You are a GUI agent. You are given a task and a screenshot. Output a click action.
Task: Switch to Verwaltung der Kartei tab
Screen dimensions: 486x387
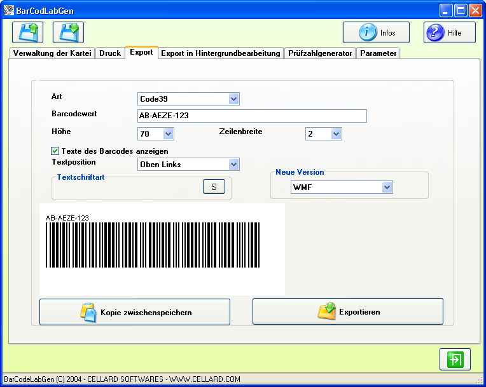[52, 53]
